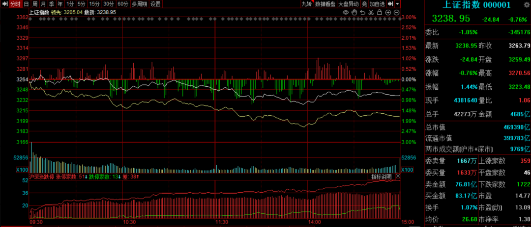The image size is (531, 227).
Task: Zoom in with the plus circle icon
Action: pyautogui.click(x=388, y=12)
